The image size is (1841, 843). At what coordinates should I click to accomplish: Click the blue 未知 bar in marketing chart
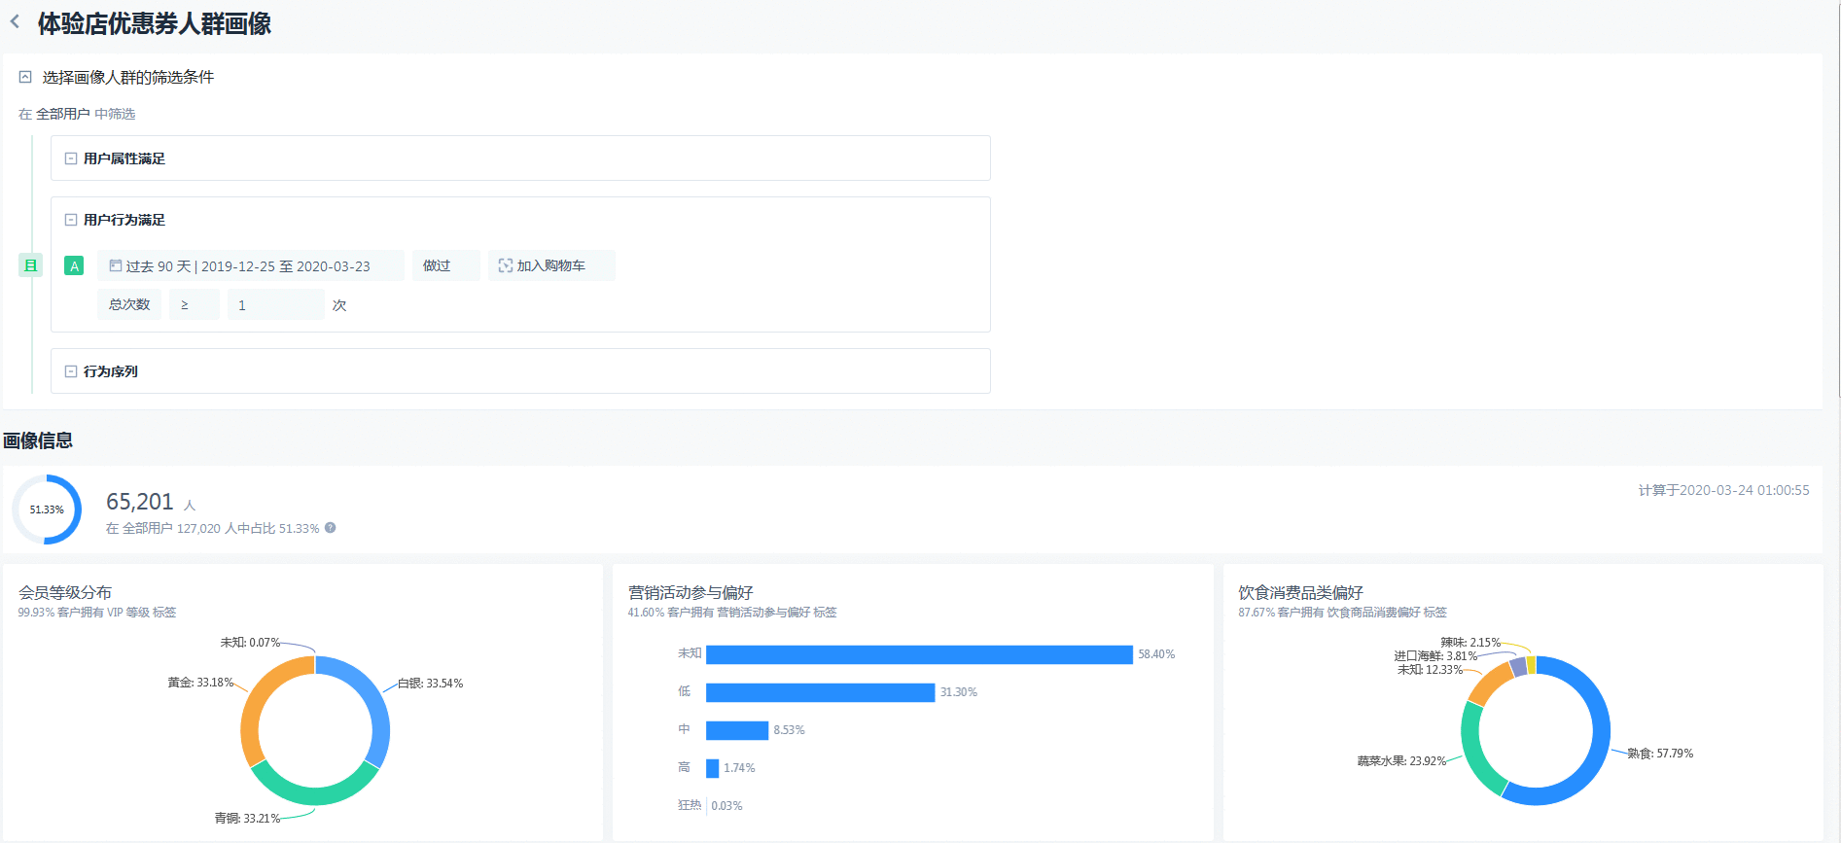(919, 654)
